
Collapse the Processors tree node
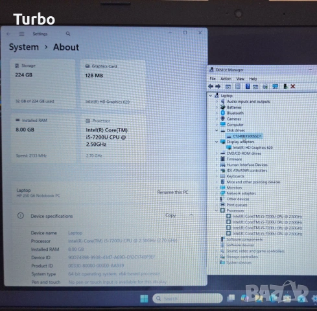[217, 211]
